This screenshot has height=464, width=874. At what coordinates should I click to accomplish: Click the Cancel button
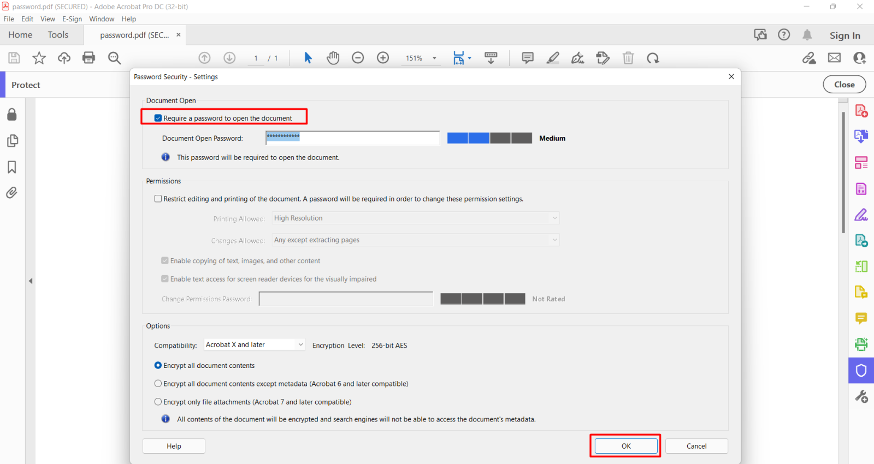pos(696,446)
